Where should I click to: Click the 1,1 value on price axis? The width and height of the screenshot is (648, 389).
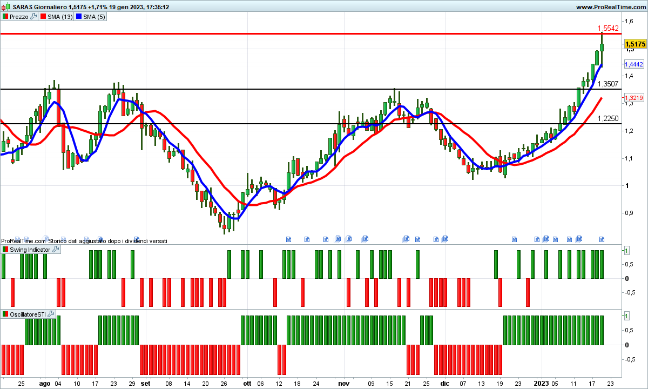pyautogui.click(x=629, y=158)
